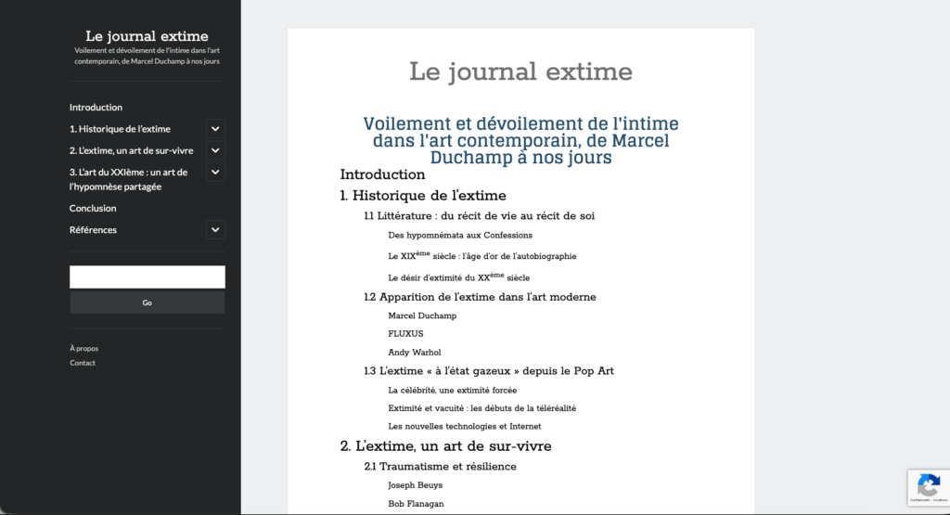
Task: Go to '1.1 Littérature' section link
Action: coord(479,216)
